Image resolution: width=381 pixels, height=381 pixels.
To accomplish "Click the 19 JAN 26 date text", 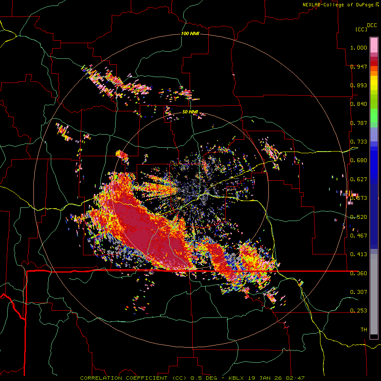I will [x=265, y=378].
